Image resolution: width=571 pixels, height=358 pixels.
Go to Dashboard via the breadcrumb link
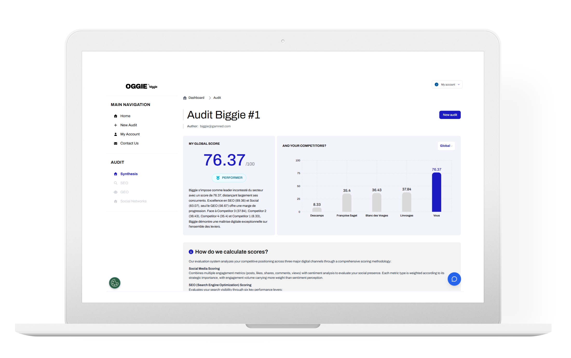[196, 98]
